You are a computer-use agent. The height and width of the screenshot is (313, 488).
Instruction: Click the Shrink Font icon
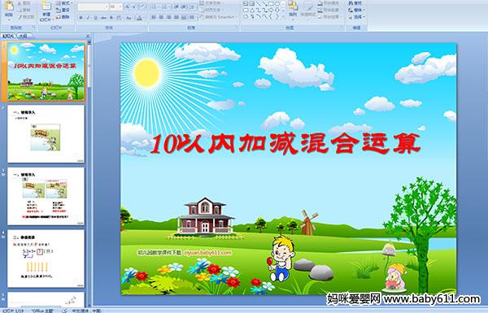click(x=134, y=7)
